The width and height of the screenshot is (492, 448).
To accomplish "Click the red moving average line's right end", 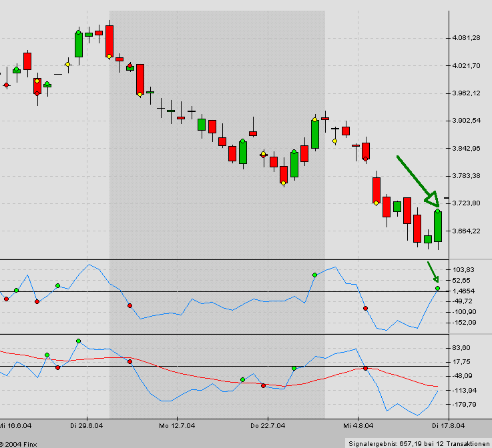I will coord(437,386).
